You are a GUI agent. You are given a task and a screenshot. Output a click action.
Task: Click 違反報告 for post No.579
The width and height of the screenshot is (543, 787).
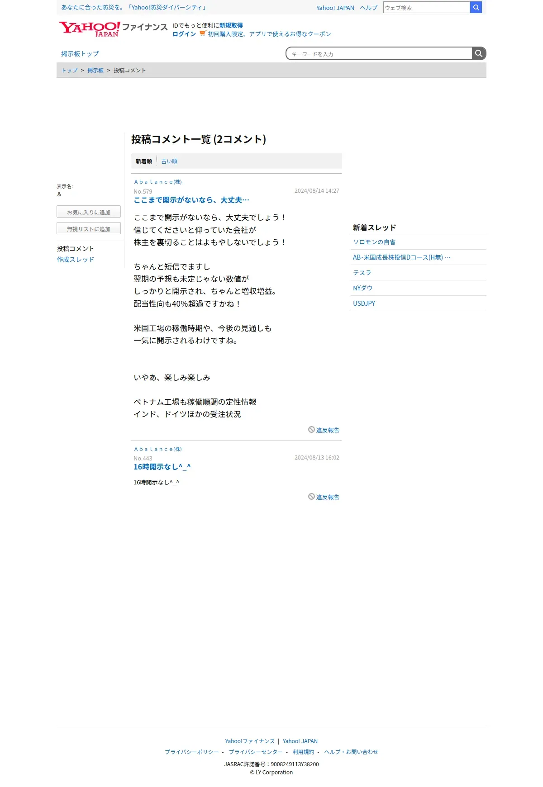click(328, 430)
